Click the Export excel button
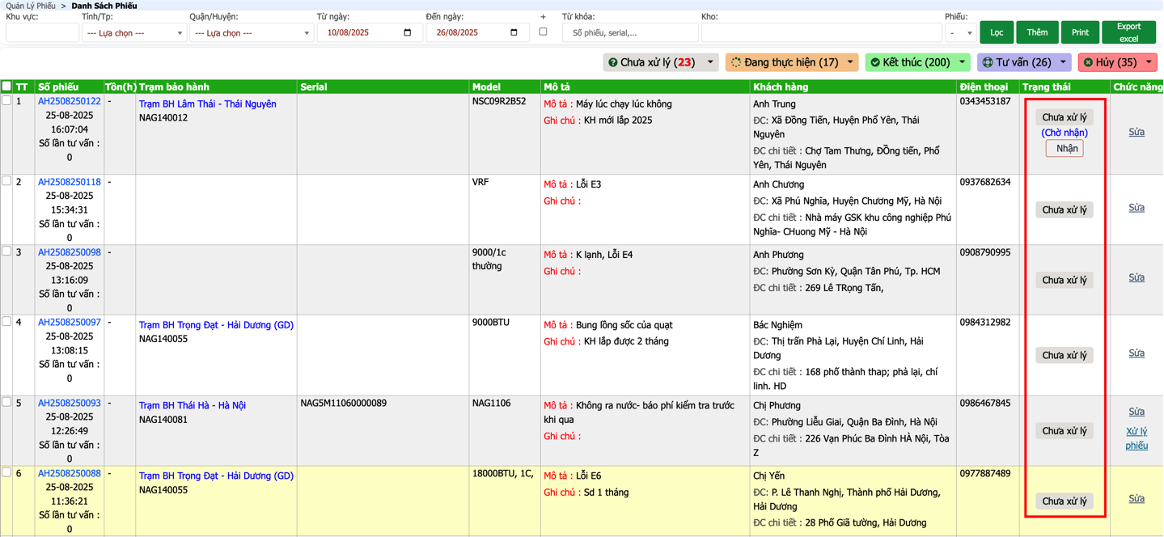 tap(1128, 32)
